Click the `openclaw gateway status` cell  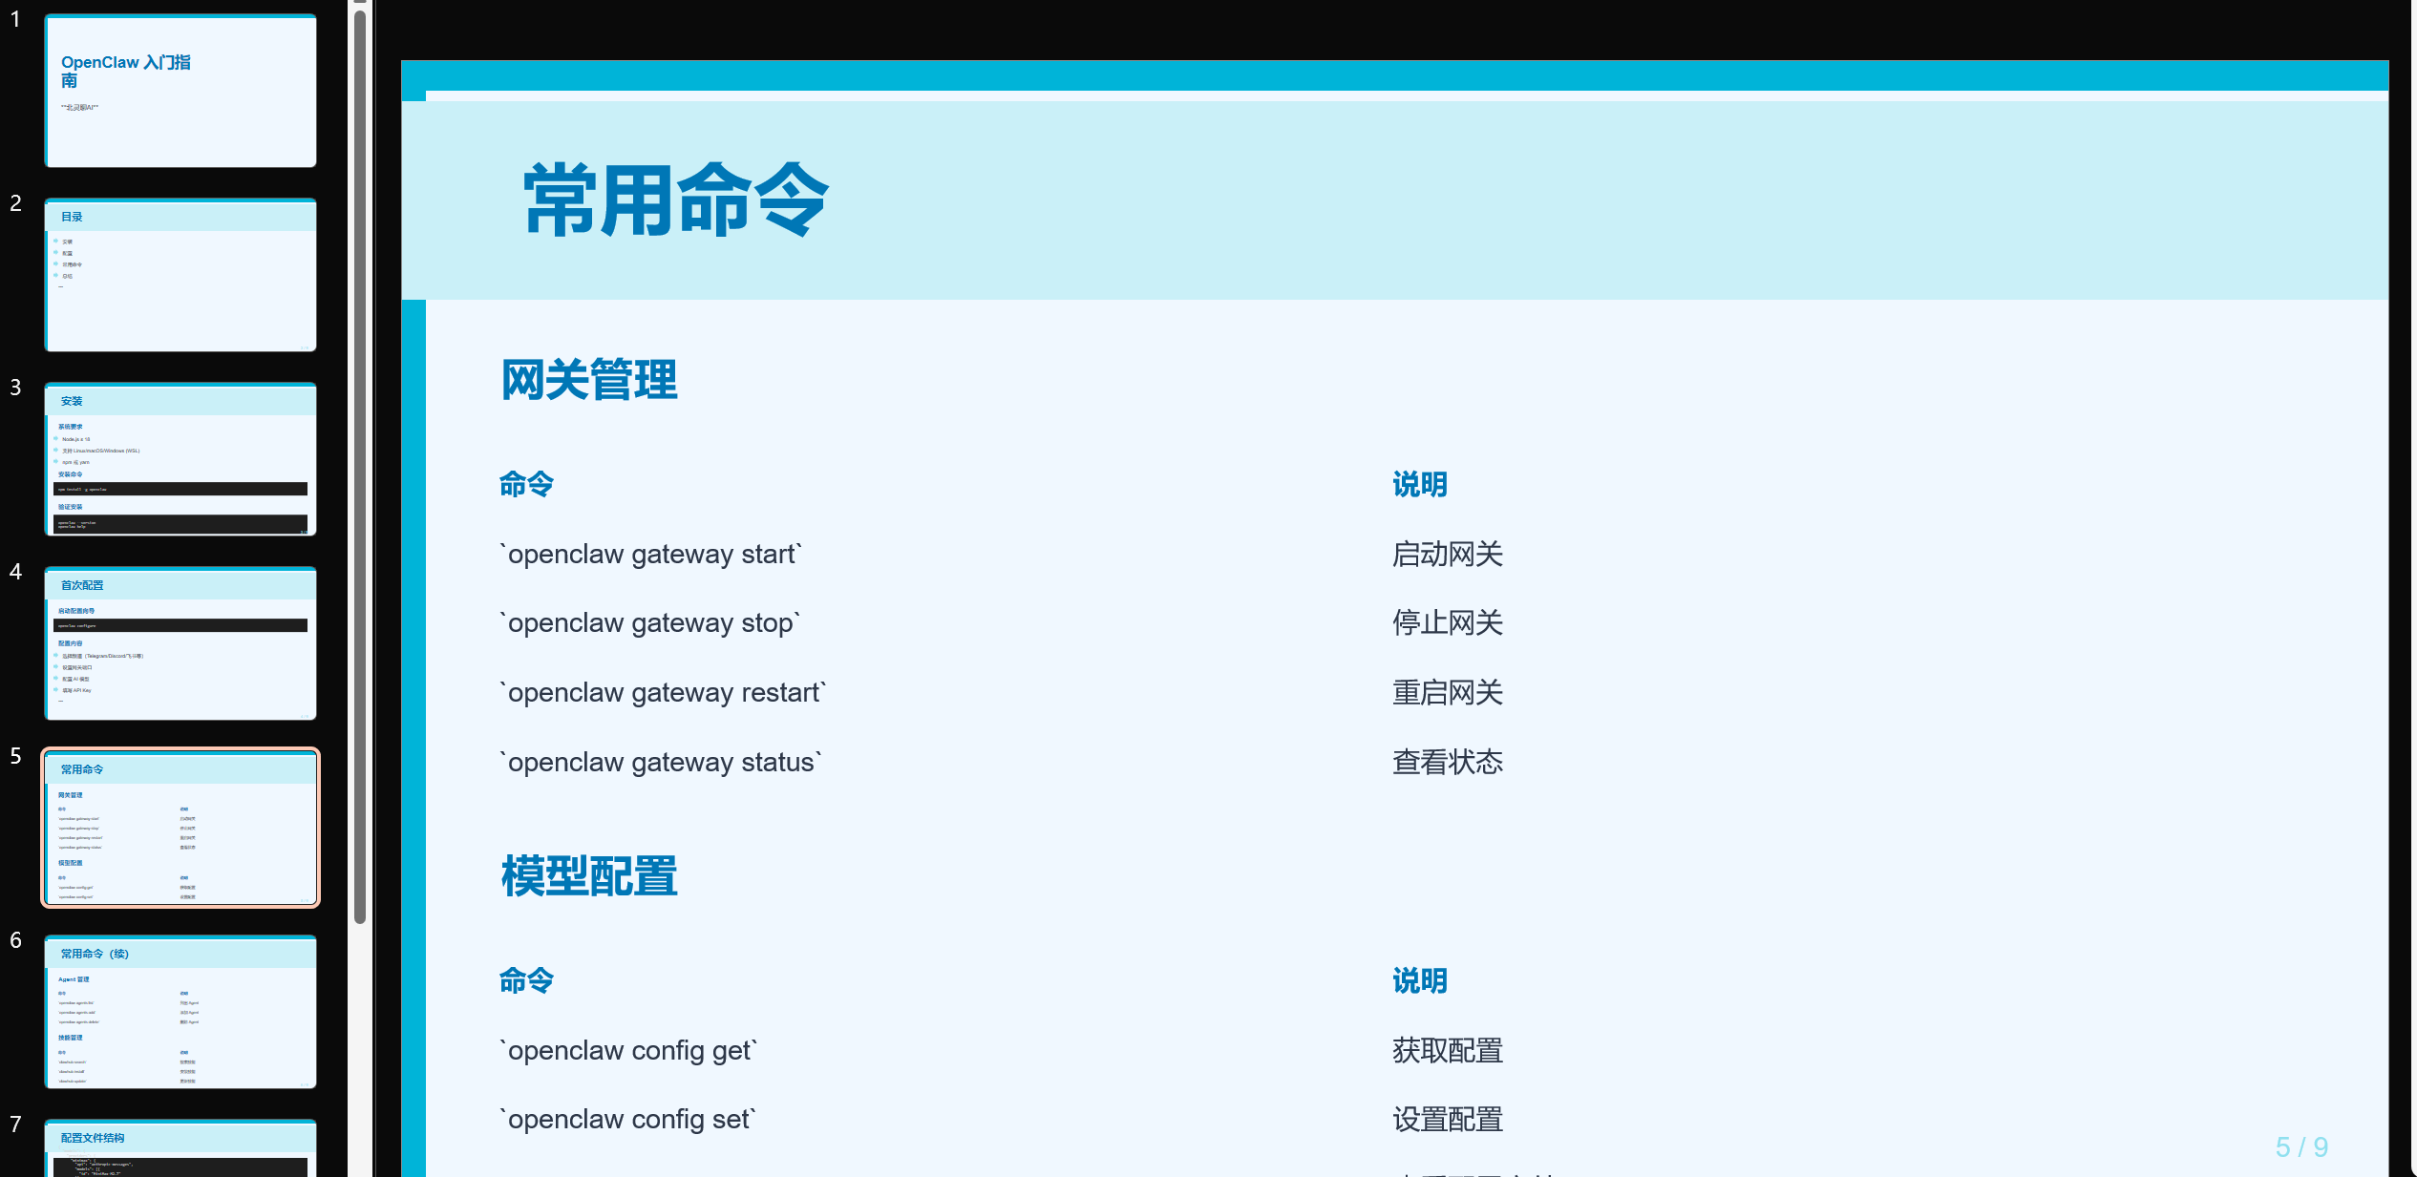(660, 763)
